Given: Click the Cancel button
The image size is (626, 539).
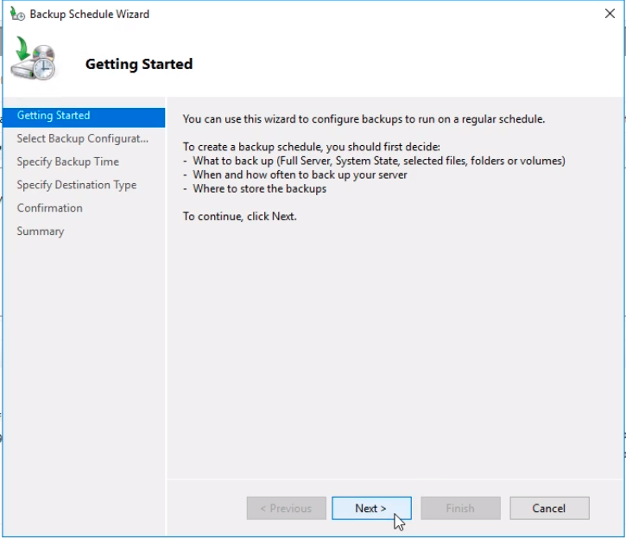Looking at the screenshot, I should click(549, 508).
